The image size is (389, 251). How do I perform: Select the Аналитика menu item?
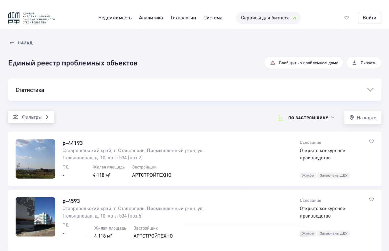(151, 18)
